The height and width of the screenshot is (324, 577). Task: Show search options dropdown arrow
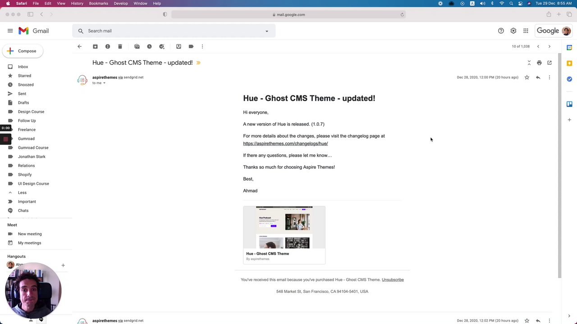[266, 31]
